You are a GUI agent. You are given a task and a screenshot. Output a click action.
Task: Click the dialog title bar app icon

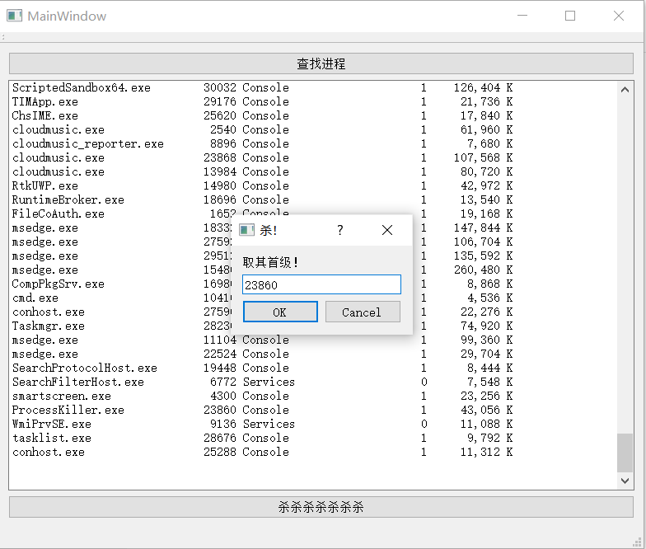coord(246,230)
